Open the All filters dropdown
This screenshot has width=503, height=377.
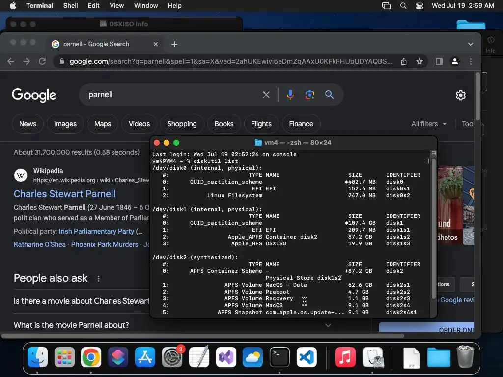tap(428, 124)
